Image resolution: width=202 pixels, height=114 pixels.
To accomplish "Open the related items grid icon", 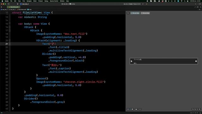I will click(x=1, y=7).
